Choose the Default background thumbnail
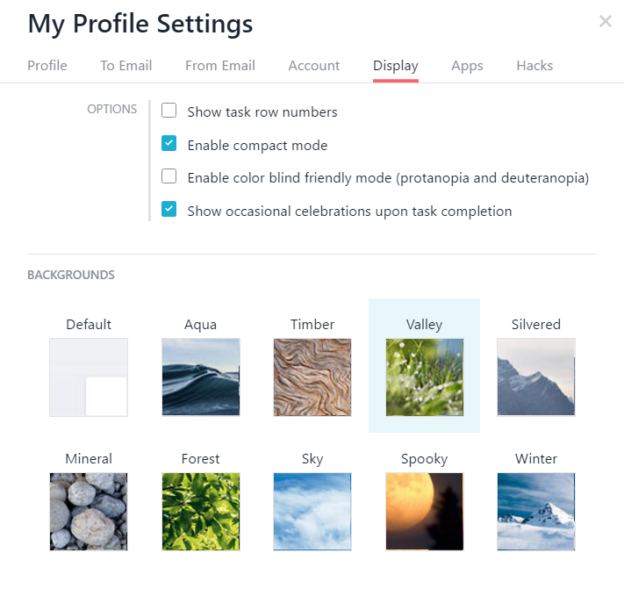Viewport: 624px width, 596px height. [89, 377]
